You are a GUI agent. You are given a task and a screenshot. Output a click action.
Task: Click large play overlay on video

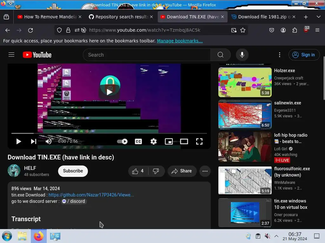point(109,92)
